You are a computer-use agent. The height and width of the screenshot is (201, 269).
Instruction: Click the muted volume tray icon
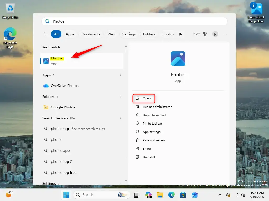click(243, 195)
